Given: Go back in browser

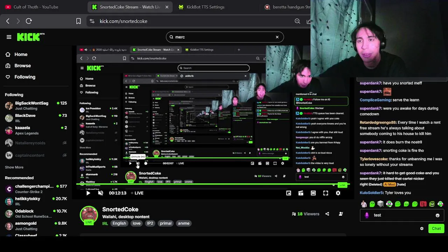Looking at the screenshot, I should (8, 21).
